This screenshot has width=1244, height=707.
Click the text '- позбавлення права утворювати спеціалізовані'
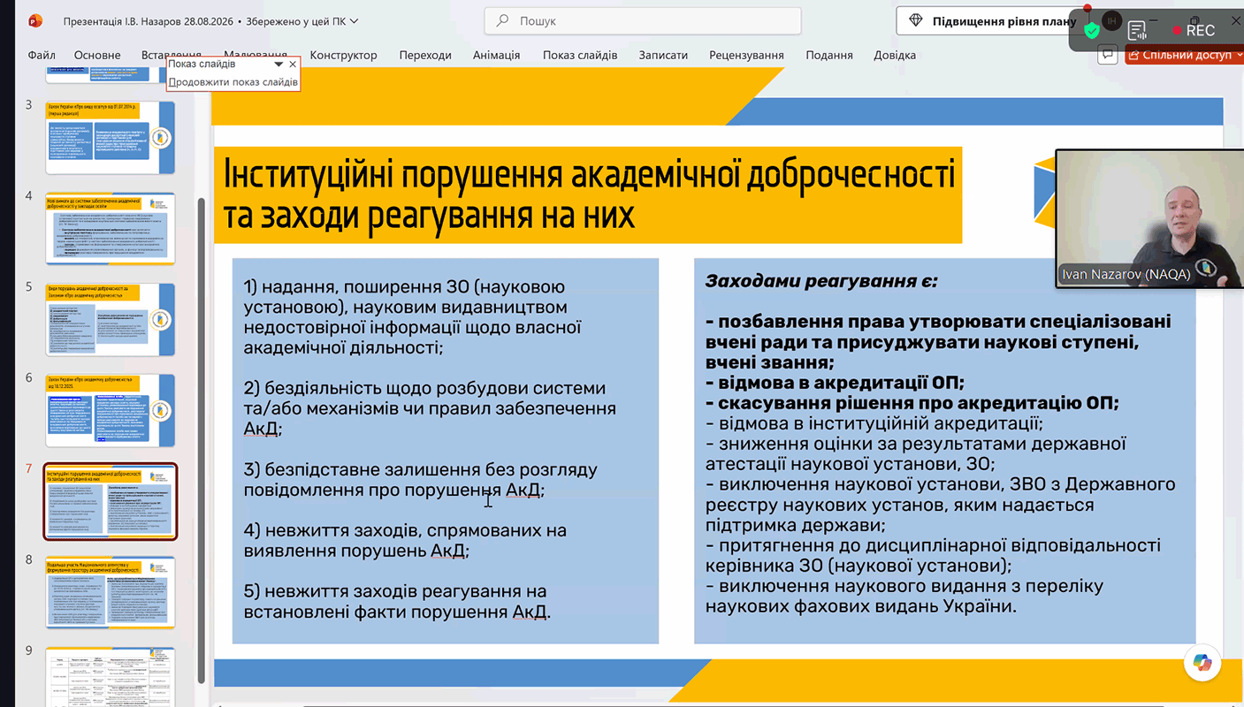pyautogui.click(x=938, y=322)
